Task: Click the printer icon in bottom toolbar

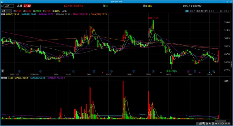Action: pos(207,123)
